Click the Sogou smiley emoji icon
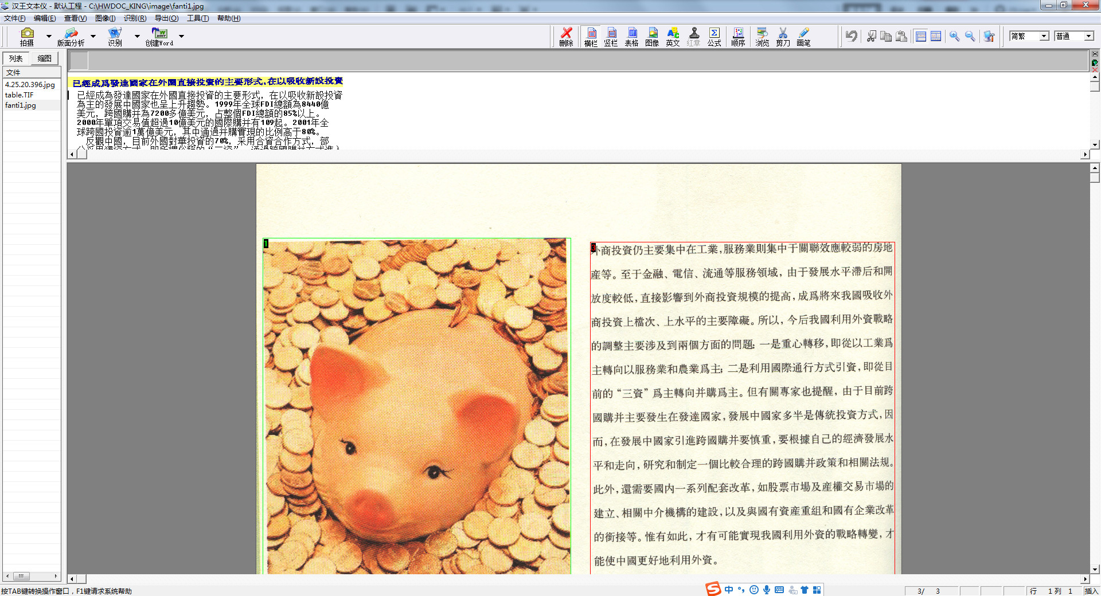The height and width of the screenshot is (596, 1101). pos(754,590)
